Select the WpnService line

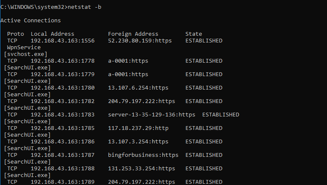pyautogui.click(x=24, y=48)
